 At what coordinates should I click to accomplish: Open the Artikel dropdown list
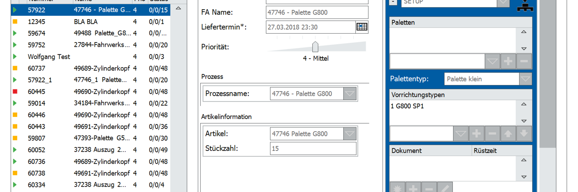click(350, 134)
